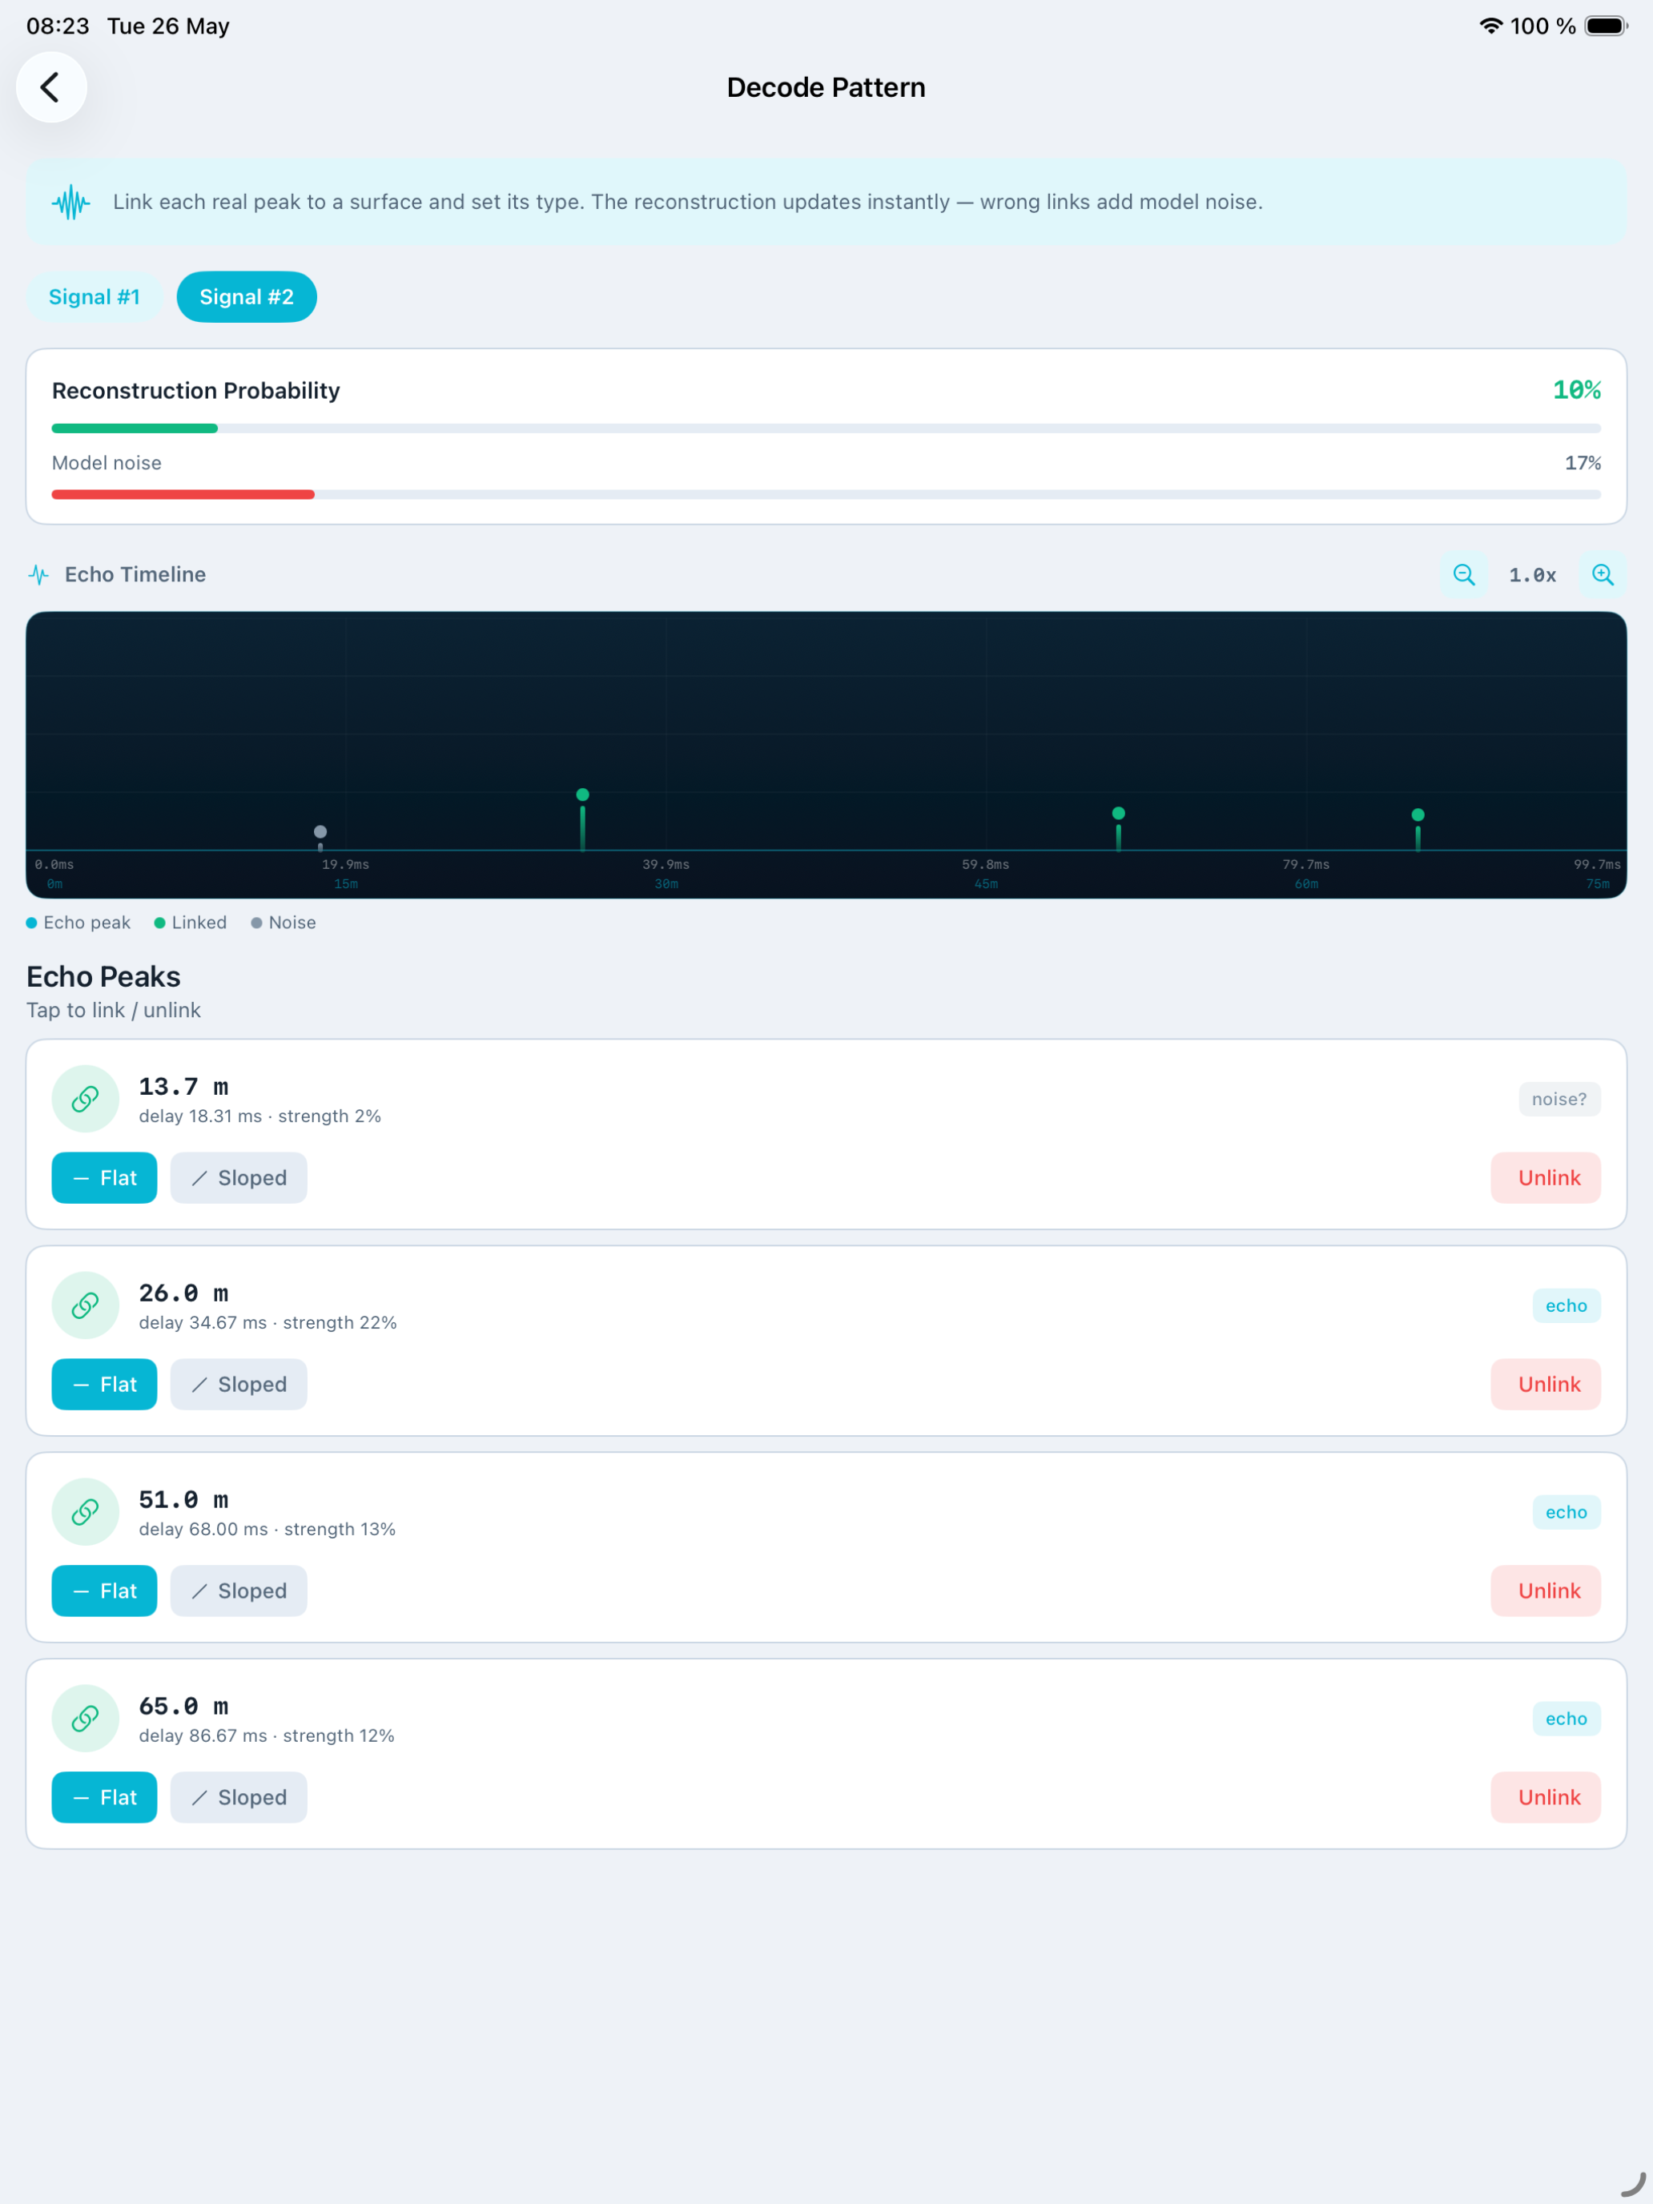Screen dimensions: 1653x2204
Task: Tap the echo tag on 26.0 m
Action: (x=1567, y=1305)
